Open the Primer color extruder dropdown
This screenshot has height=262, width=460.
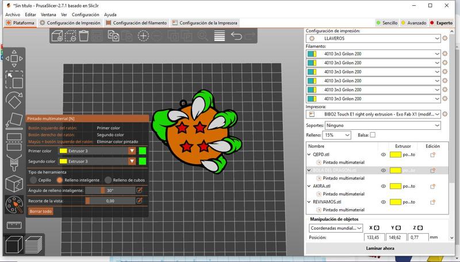click(132, 151)
